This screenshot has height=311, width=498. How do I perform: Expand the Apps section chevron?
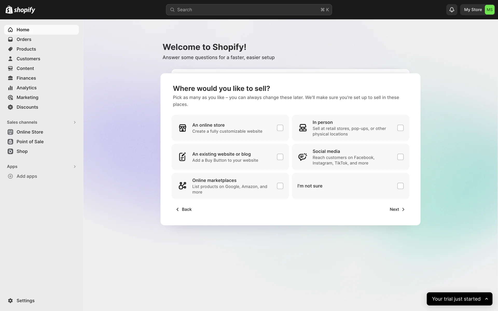[75, 167]
